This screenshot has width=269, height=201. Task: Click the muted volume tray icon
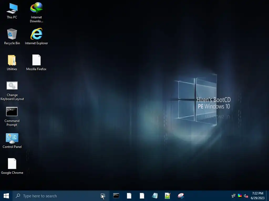point(246,196)
